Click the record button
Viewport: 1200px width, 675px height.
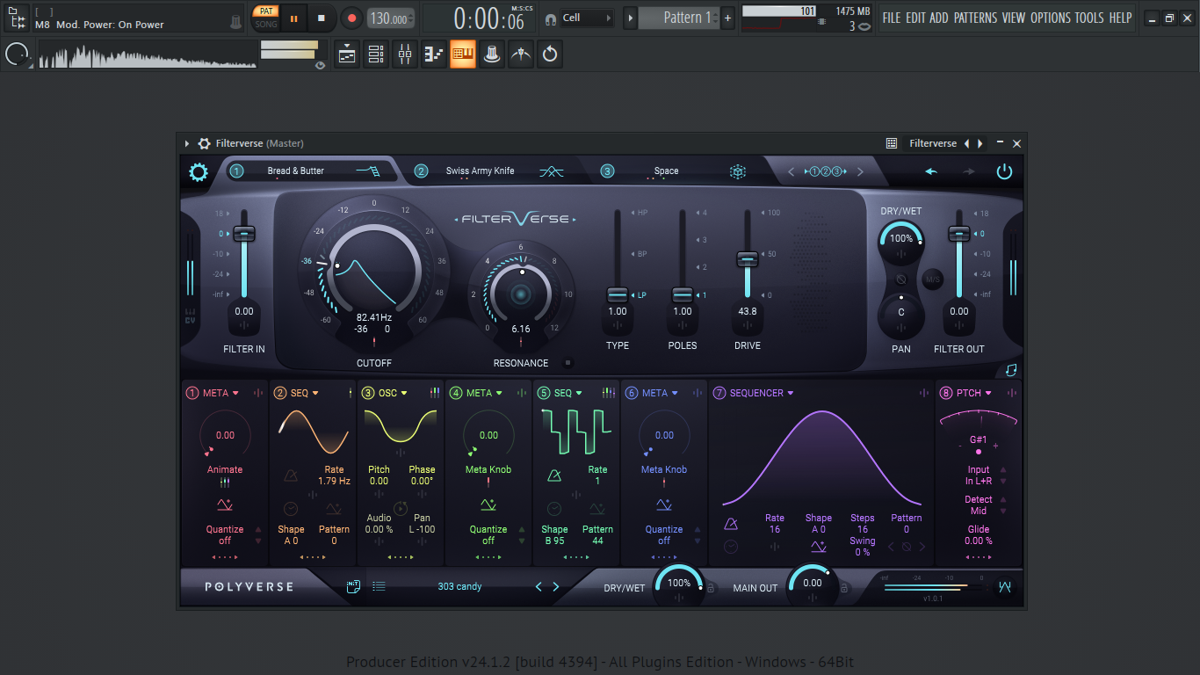[351, 18]
